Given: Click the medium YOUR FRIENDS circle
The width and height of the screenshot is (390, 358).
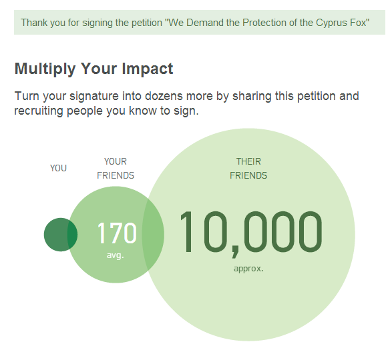Looking at the screenshot, I should pos(116,235).
